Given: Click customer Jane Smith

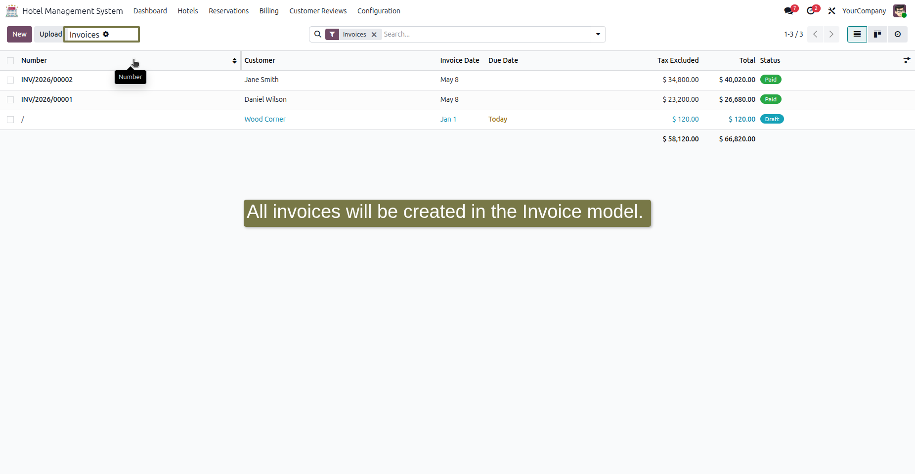Looking at the screenshot, I should click(x=261, y=80).
